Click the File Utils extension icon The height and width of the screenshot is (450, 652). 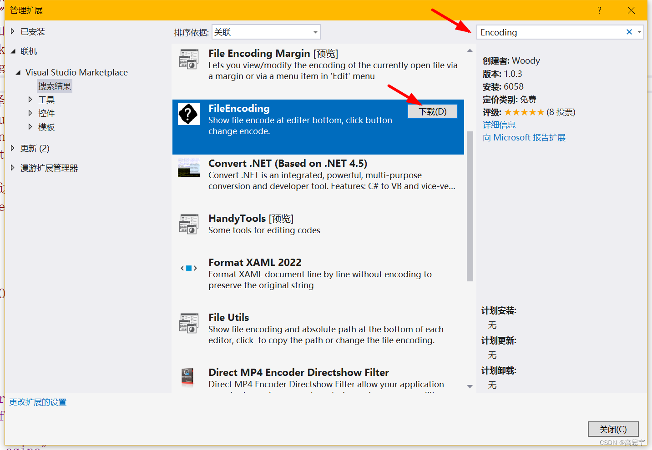[x=188, y=323]
